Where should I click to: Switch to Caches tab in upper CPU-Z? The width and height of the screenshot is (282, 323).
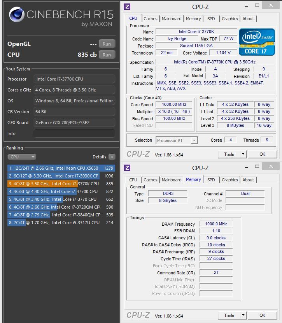pyautogui.click(x=151, y=19)
